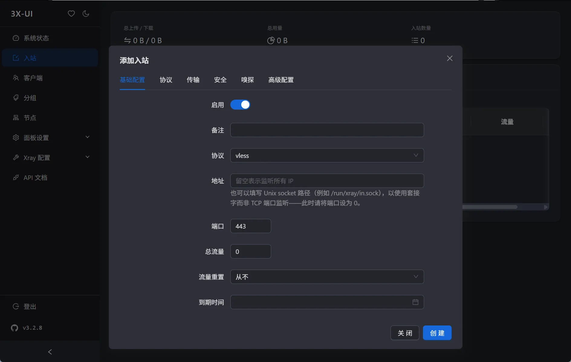This screenshot has height=362, width=571.
Task: Click the 端口 443 port field
Action: (x=251, y=226)
